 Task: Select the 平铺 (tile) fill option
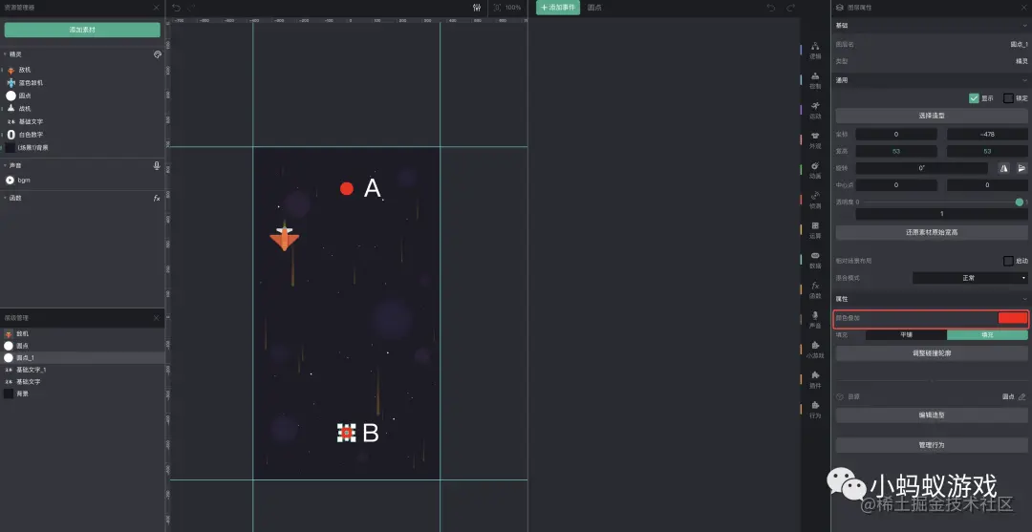click(x=906, y=334)
